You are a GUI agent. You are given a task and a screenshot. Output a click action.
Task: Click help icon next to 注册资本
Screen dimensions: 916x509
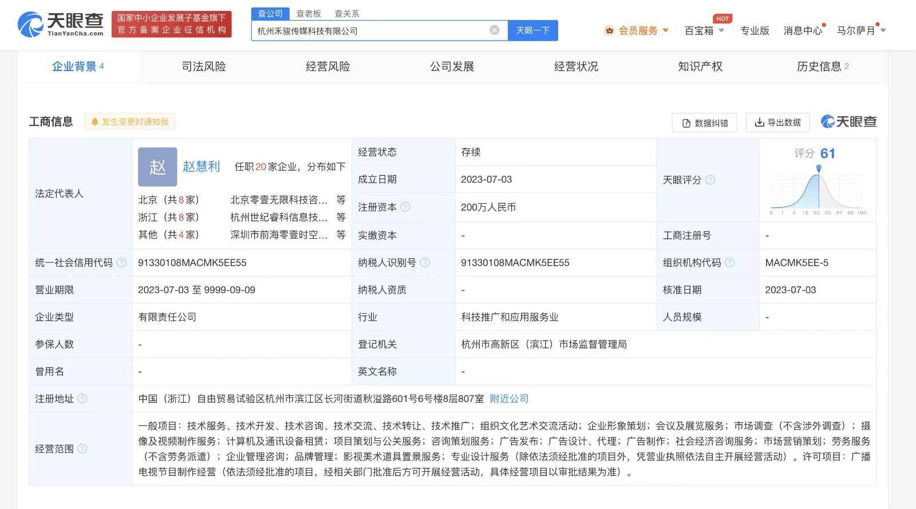point(405,207)
